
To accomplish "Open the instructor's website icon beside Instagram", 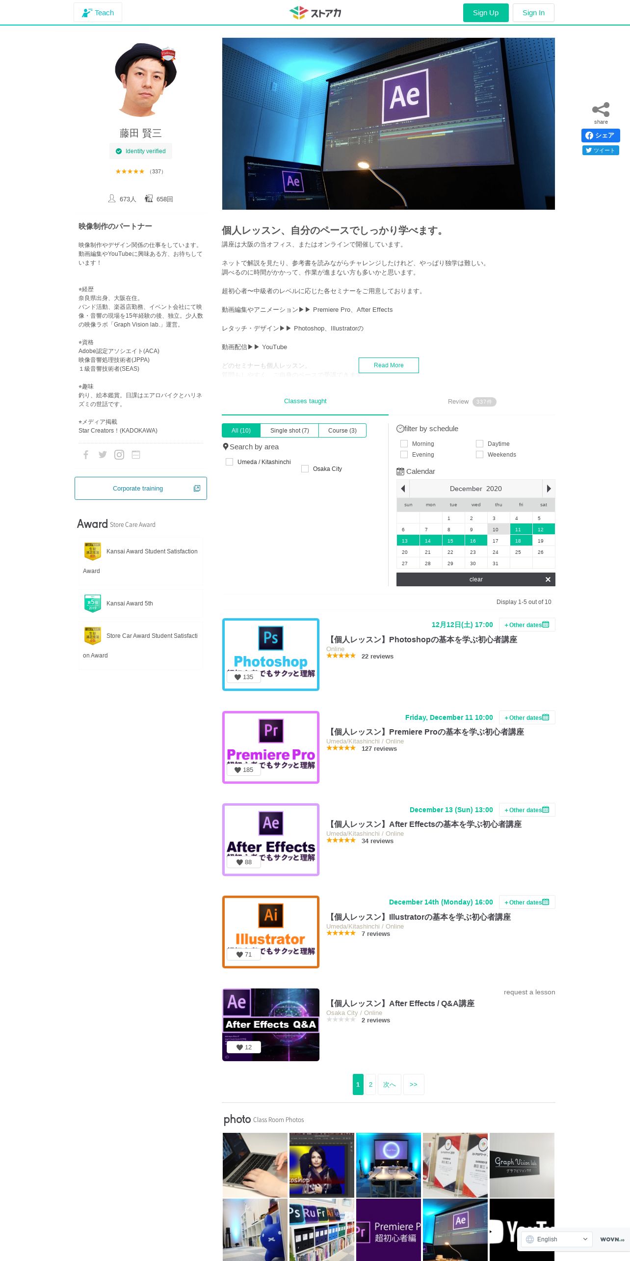I will tap(136, 455).
